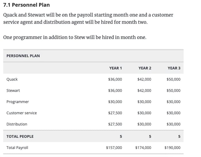The image size is (201, 157).
Task: Click the Stewart row label
Action: (13, 91)
